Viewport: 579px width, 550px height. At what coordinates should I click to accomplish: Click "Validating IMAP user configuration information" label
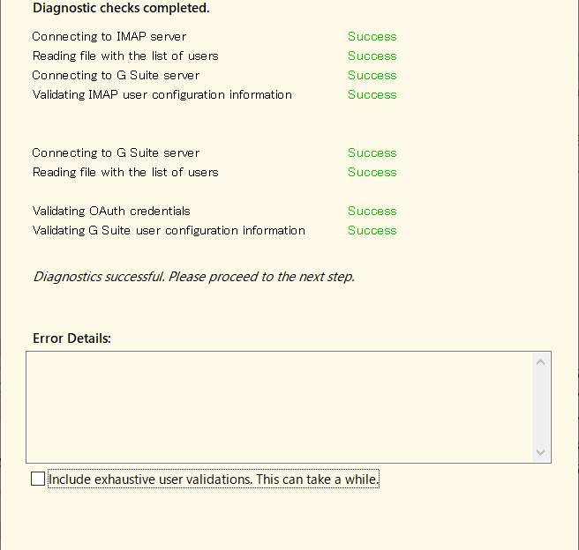[162, 94]
